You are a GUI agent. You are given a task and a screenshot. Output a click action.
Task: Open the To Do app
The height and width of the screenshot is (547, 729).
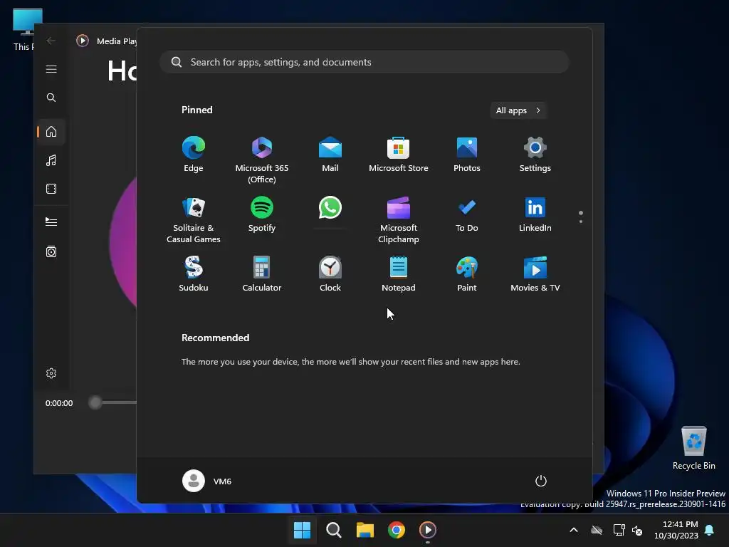tap(467, 214)
